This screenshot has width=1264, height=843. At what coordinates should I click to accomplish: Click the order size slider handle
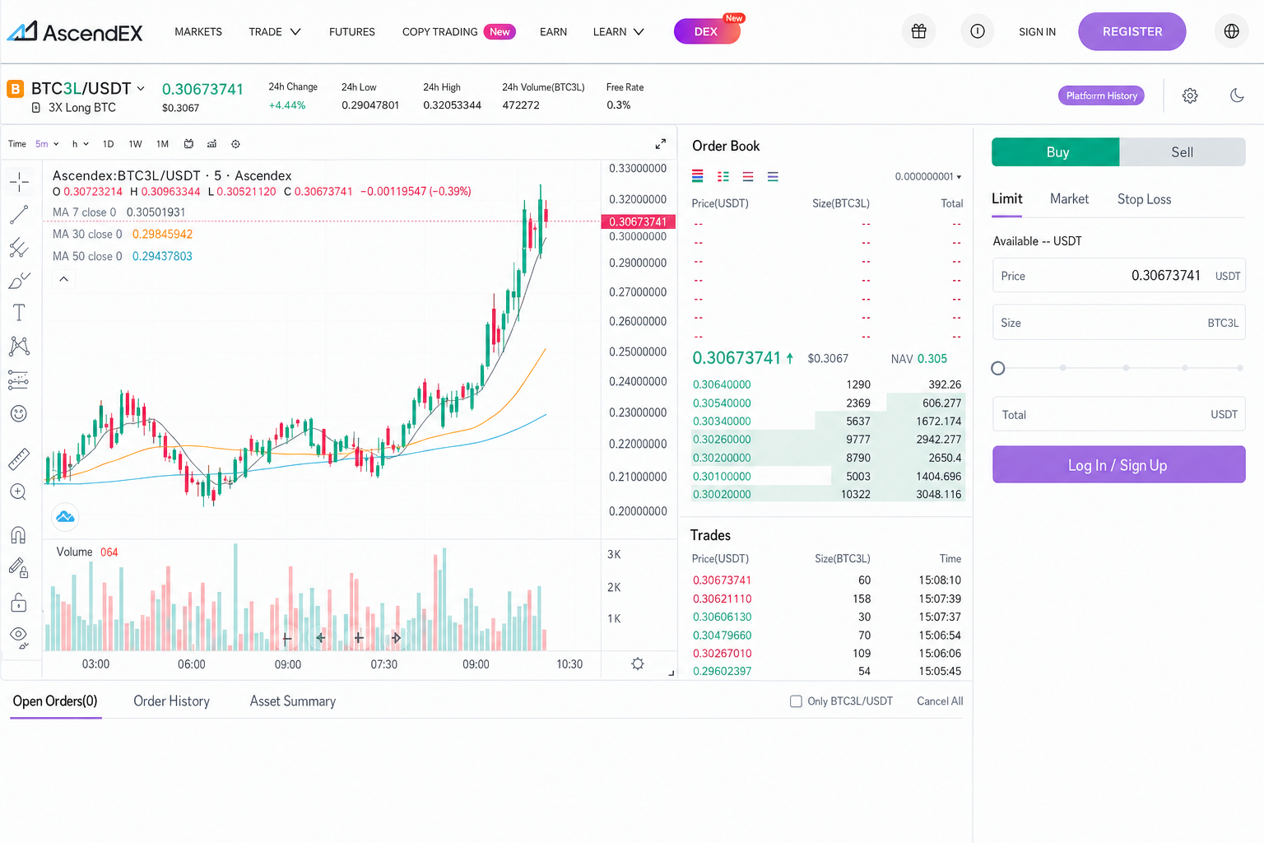(x=998, y=368)
